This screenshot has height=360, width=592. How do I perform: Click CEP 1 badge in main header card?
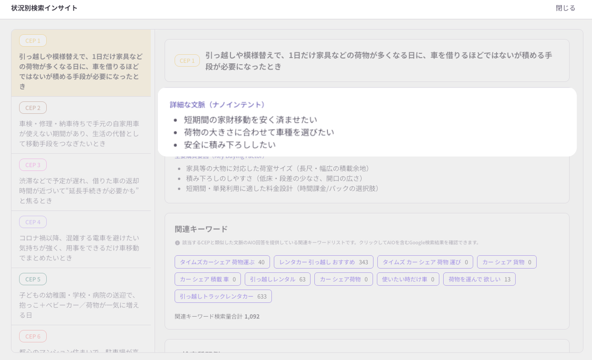click(x=187, y=60)
